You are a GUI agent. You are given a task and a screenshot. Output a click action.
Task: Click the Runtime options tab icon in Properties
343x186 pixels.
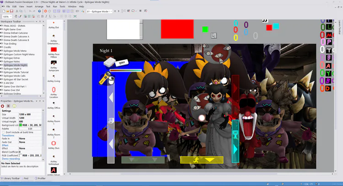pyautogui.click(x=8, y=106)
